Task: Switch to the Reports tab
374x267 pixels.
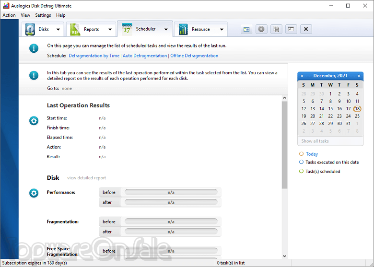Action: pyautogui.click(x=91, y=29)
